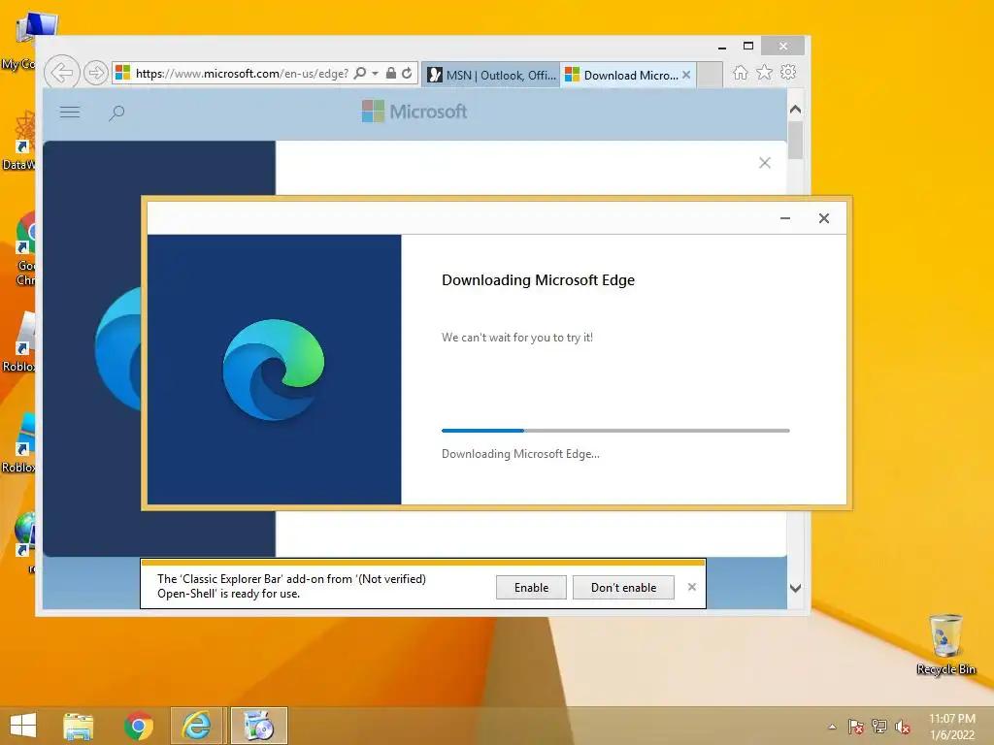The height and width of the screenshot is (745, 994).
Task: Click the search magnifier in address bar
Action: tap(360, 73)
